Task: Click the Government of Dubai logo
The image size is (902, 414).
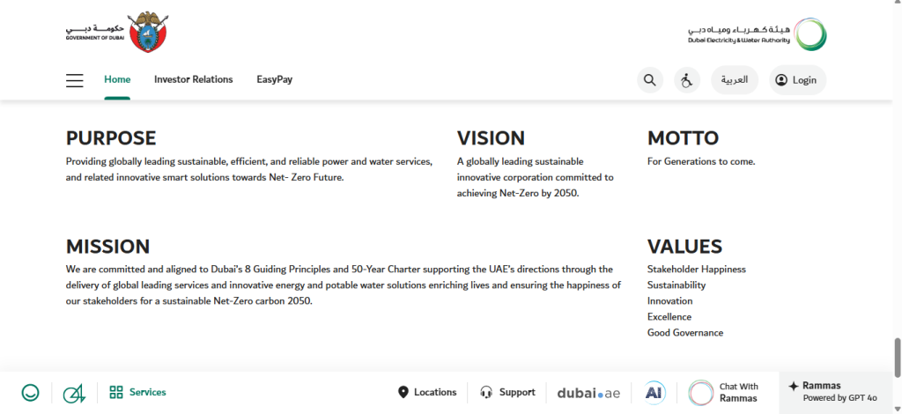Action: point(117,32)
